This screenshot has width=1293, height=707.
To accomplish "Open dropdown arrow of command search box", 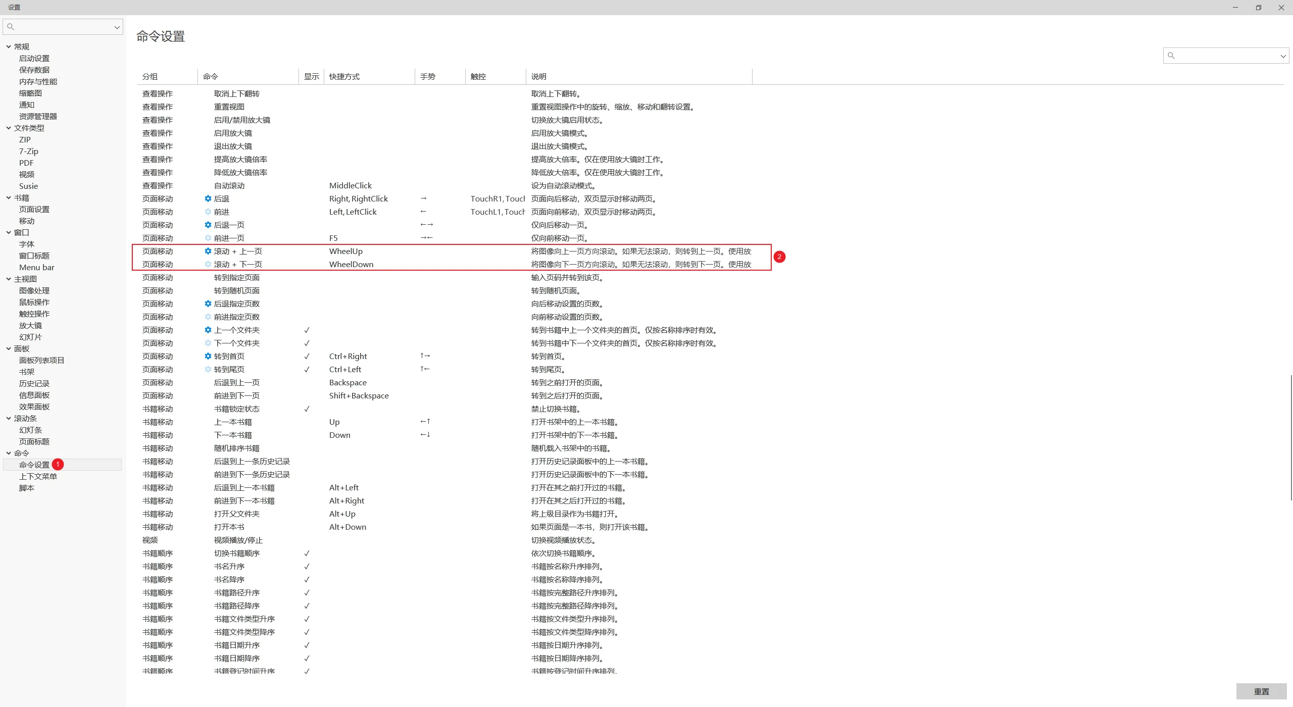I will tap(1282, 56).
